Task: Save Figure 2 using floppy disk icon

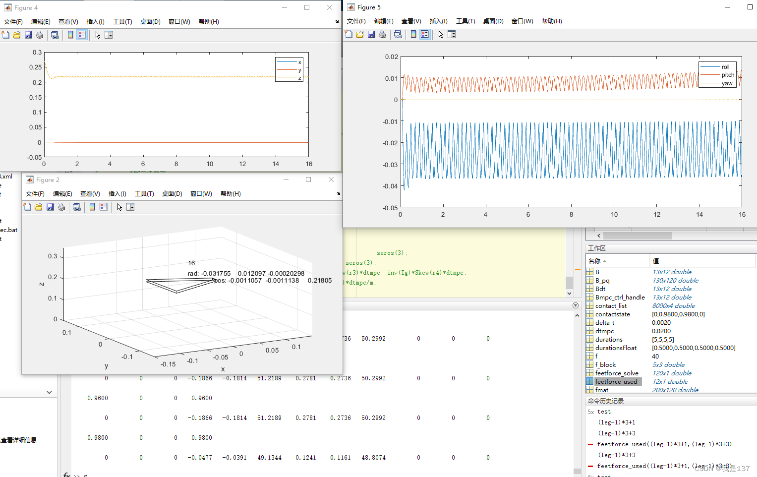Action: click(x=50, y=207)
